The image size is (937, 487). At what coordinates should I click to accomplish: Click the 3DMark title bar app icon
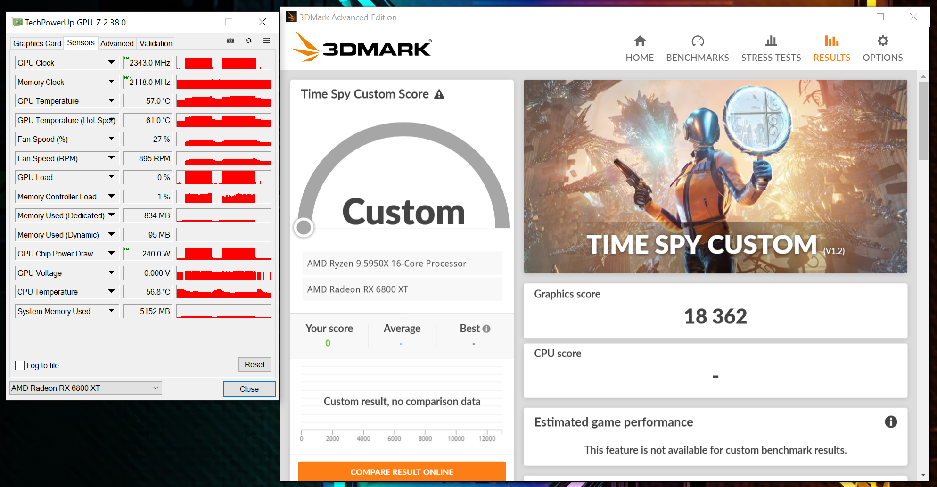[291, 17]
